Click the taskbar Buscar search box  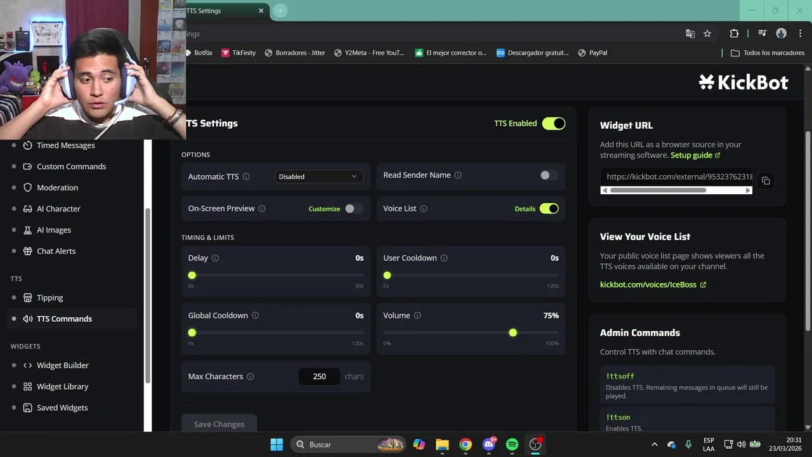tap(349, 444)
